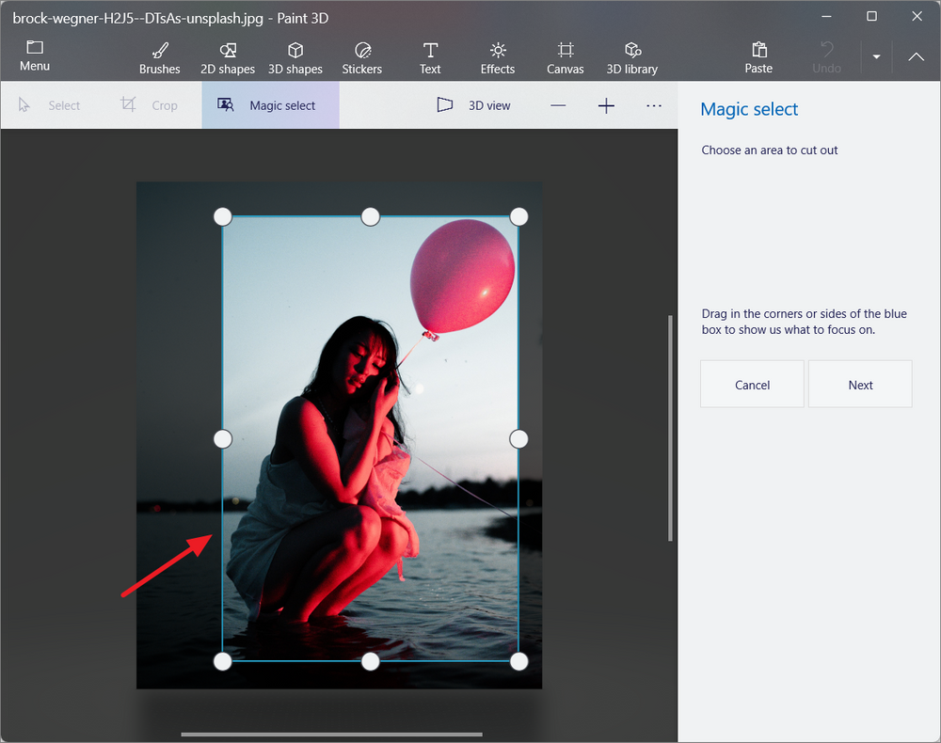
Task: Open the Effects panel
Action: 497,56
